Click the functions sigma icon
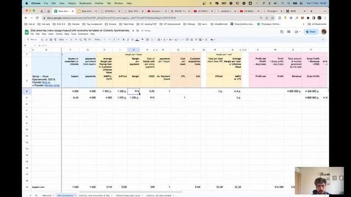Image resolution: width=351 pixels, height=197 pixels. (206, 39)
